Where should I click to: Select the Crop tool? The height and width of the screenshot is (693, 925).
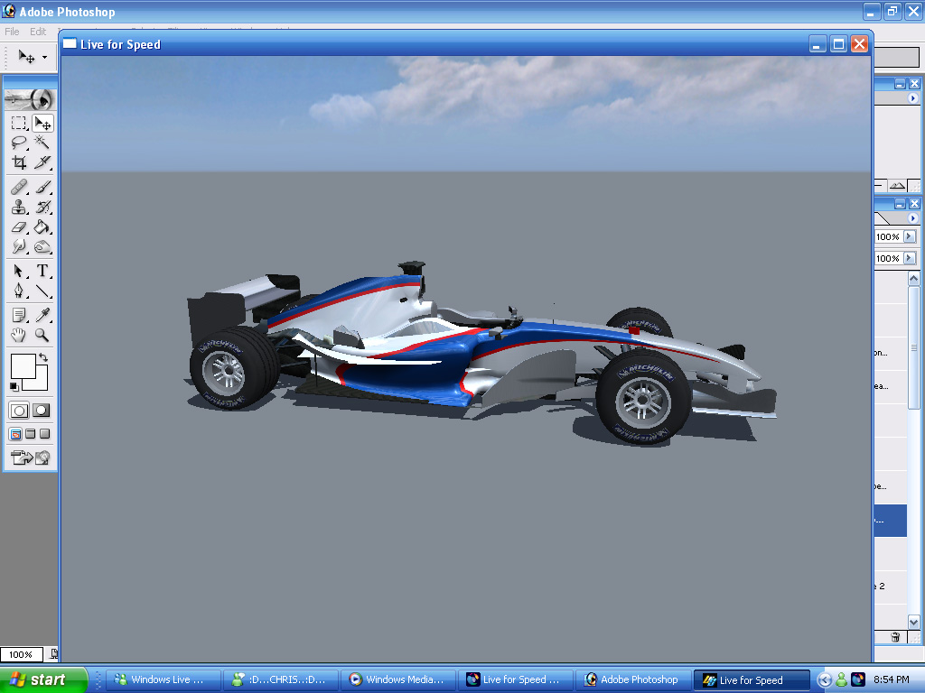coord(19,162)
